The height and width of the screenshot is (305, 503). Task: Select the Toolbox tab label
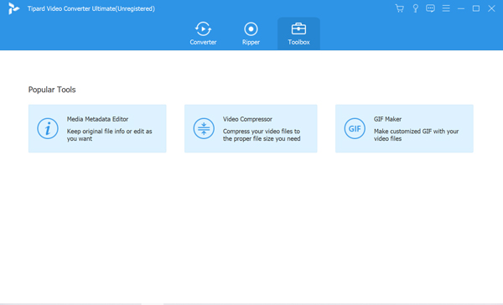click(298, 43)
